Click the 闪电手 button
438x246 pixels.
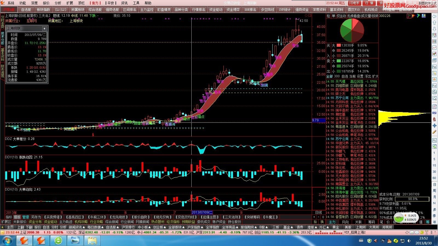[x=354, y=3]
